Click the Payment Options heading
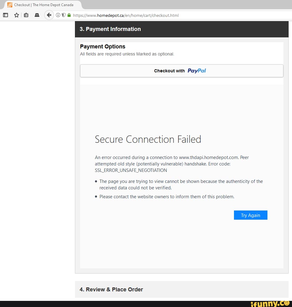This screenshot has height=307, width=292. coord(103,46)
